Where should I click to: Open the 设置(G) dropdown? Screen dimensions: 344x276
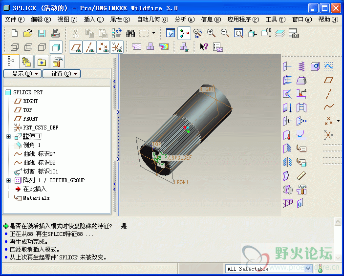tap(62, 73)
